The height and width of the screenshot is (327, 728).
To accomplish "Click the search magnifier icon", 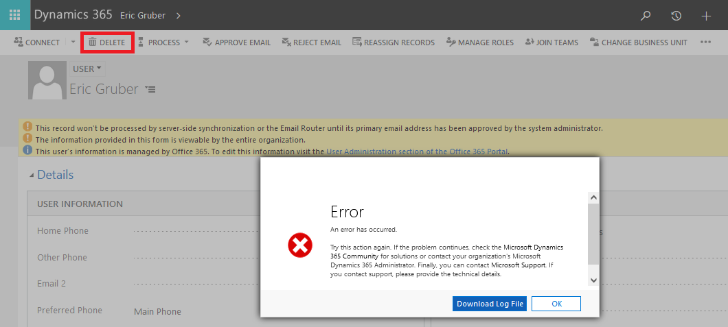I will [646, 15].
